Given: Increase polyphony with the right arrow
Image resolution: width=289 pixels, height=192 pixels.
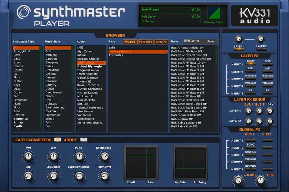Looking at the screenshot, I should [x=198, y=17].
